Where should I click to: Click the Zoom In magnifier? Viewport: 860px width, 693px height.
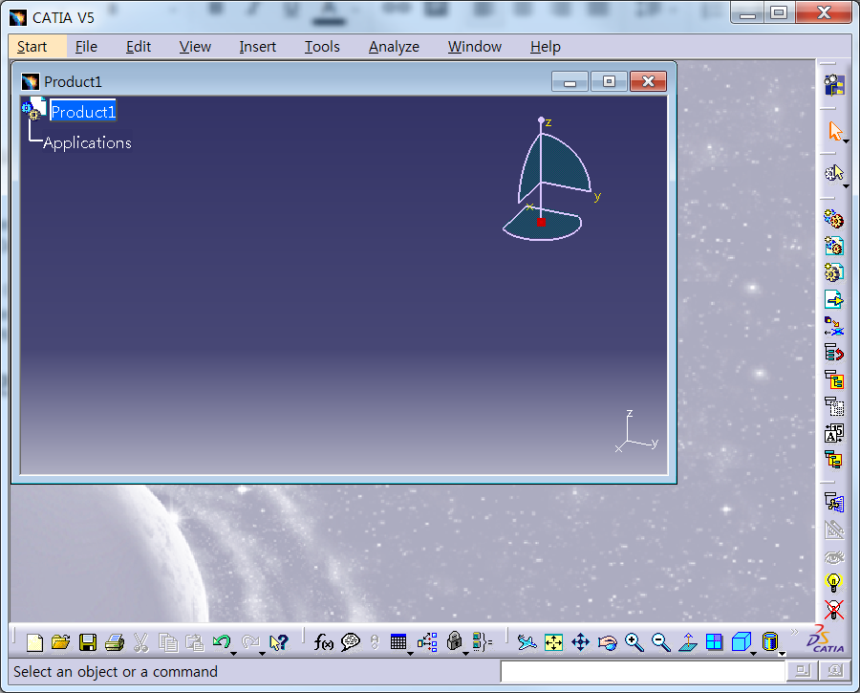point(634,642)
